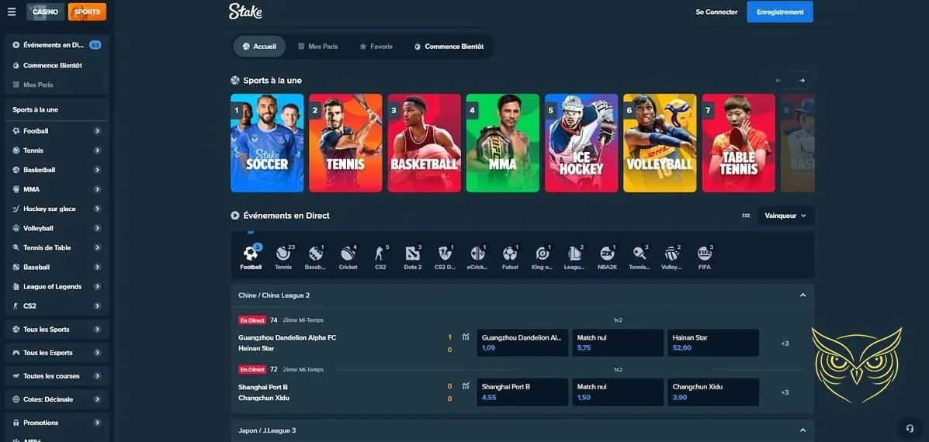Go to previous featured sports arrow

click(778, 81)
